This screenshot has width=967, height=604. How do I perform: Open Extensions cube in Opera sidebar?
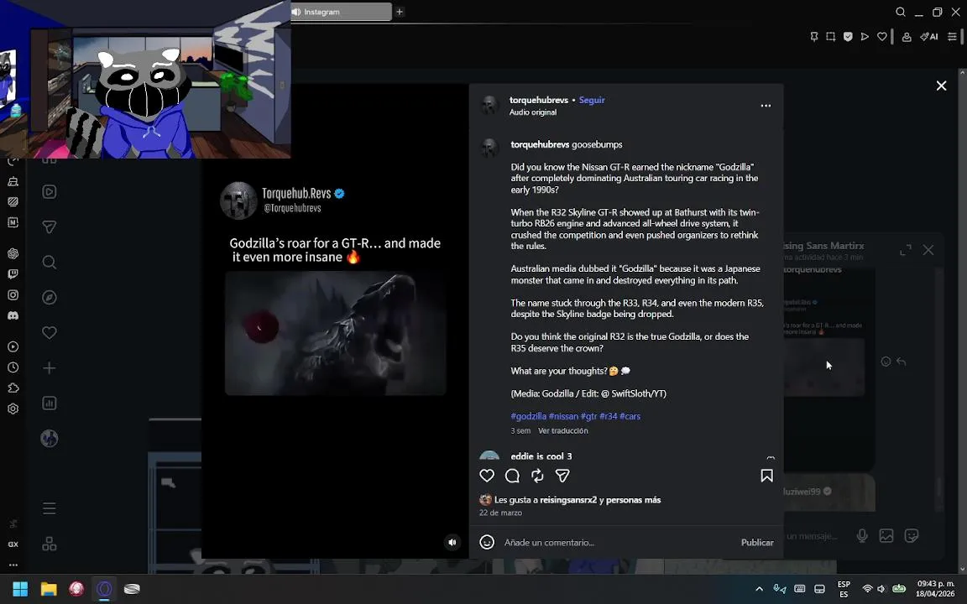click(13, 388)
